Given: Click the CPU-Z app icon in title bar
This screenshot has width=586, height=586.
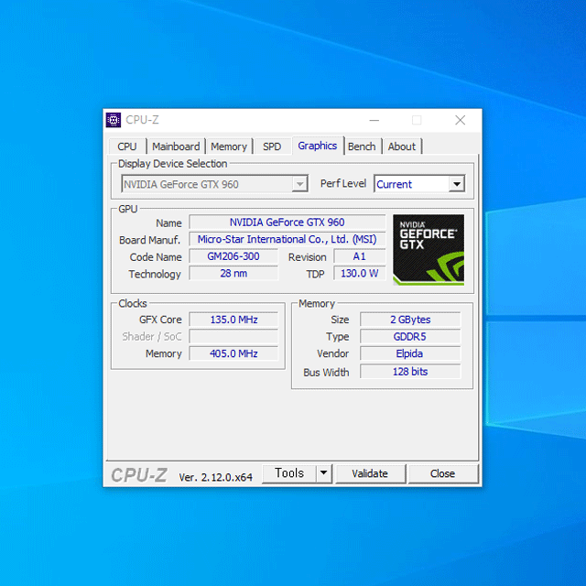Looking at the screenshot, I should [114, 120].
